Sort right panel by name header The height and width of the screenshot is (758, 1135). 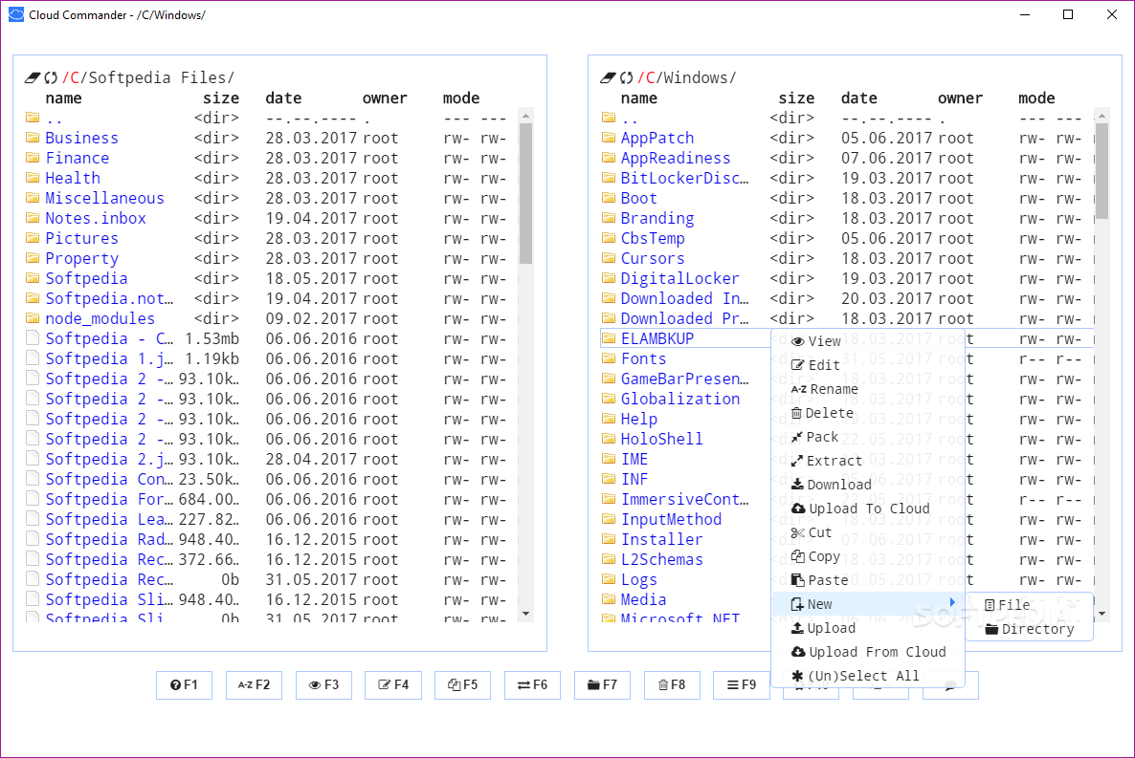click(x=639, y=98)
